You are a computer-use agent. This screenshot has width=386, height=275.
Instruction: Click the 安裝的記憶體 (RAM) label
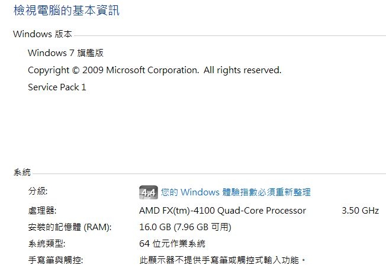click(x=70, y=227)
